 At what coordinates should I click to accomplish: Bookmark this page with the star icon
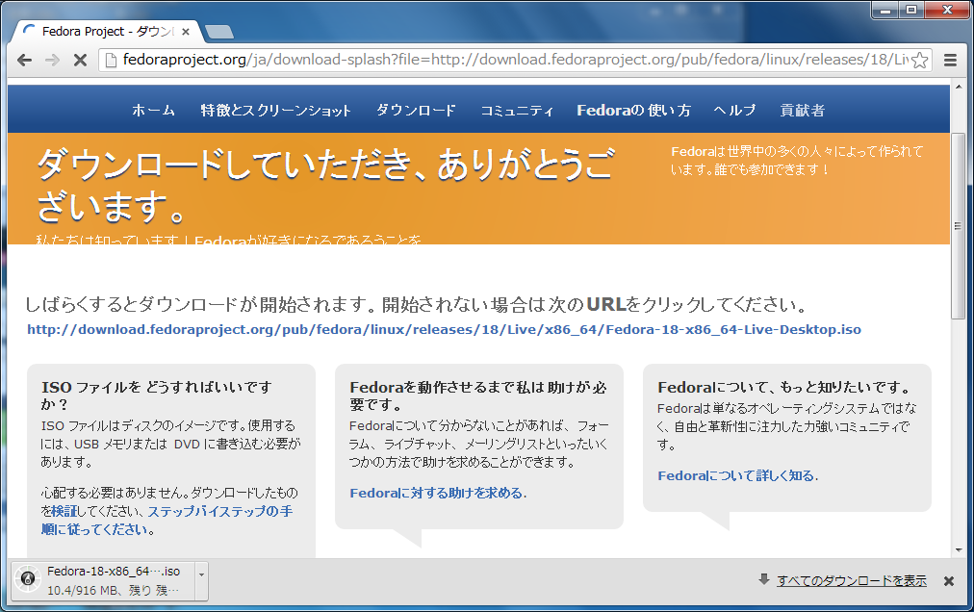click(x=920, y=61)
